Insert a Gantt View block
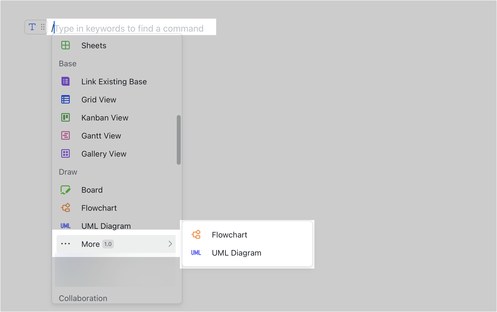 [x=101, y=135]
